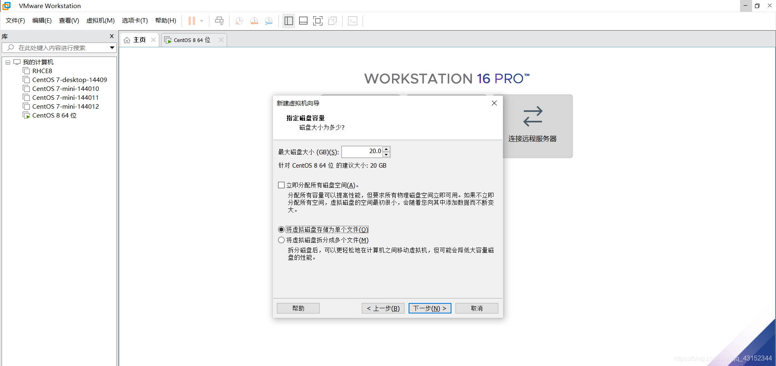The width and height of the screenshot is (776, 366).
Task: Switch to the 主页 tab
Action: (139, 40)
